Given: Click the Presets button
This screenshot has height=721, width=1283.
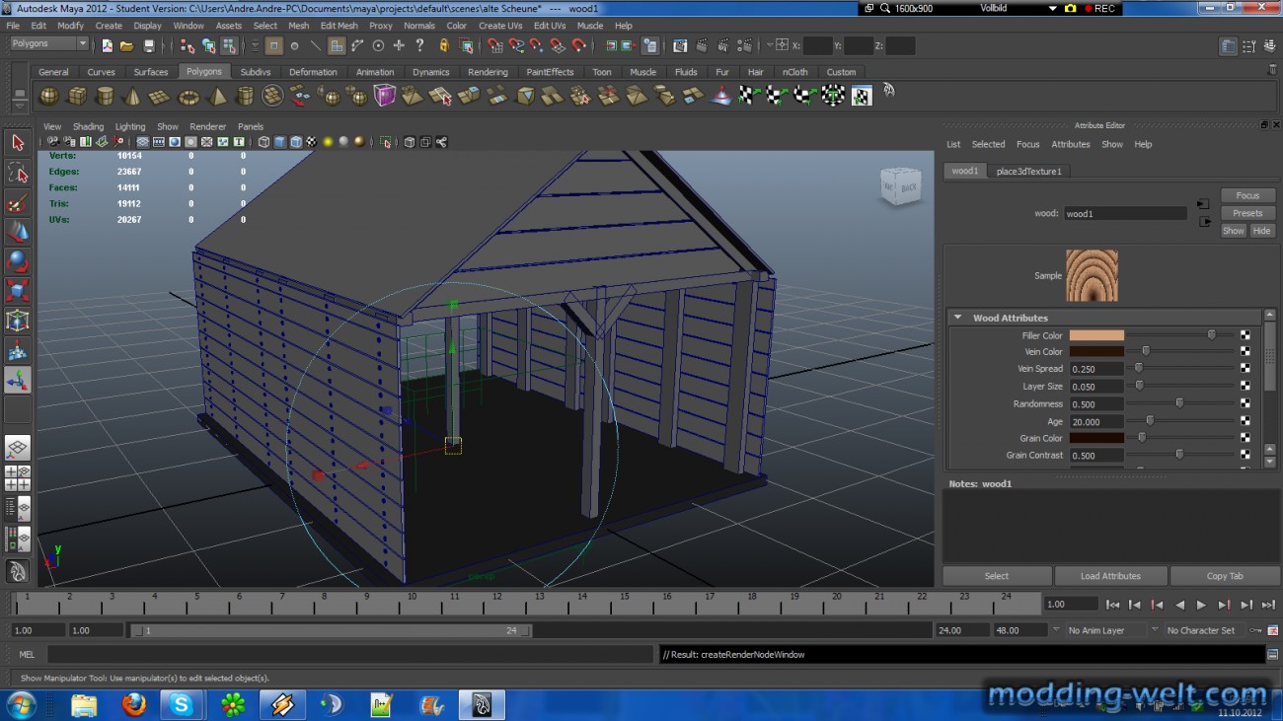Looking at the screenshot, I should pyautogui.click(x=1247, y=213).
